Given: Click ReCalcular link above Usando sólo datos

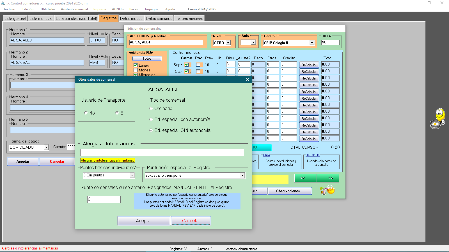Looking at the screenshot, I should point(313,155).
